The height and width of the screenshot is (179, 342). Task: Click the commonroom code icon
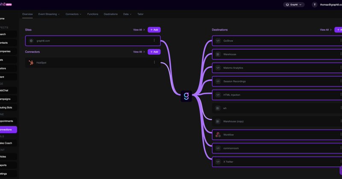(x=218, y=148)
